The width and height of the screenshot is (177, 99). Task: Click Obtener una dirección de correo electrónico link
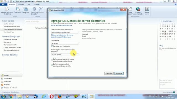click(x=62, y=36)
